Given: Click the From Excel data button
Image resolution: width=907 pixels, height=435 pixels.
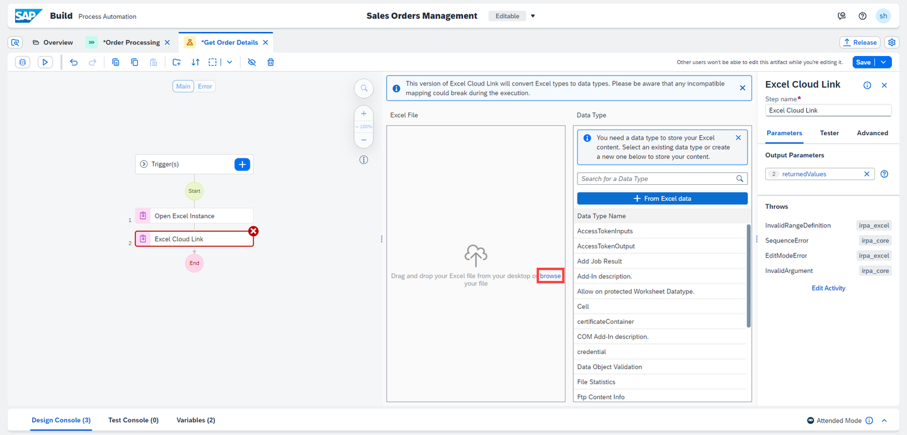Looking at the screenshot, I should click(662, 199).
